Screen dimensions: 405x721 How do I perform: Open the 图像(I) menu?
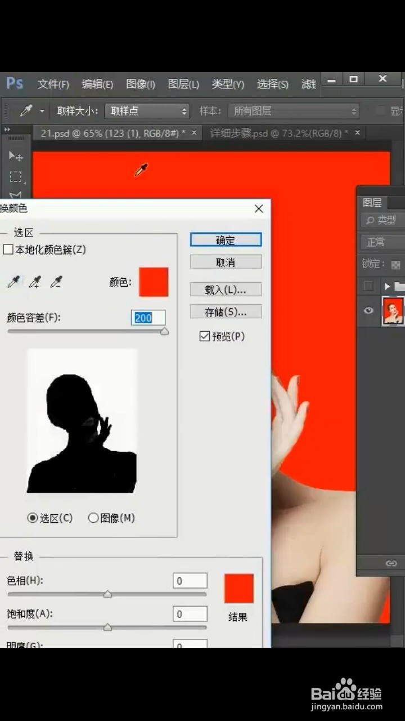[x=140, y=84]
